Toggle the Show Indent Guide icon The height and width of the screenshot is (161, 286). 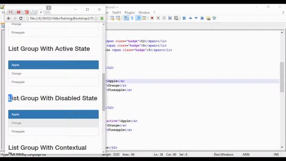(x=139, y=18)
